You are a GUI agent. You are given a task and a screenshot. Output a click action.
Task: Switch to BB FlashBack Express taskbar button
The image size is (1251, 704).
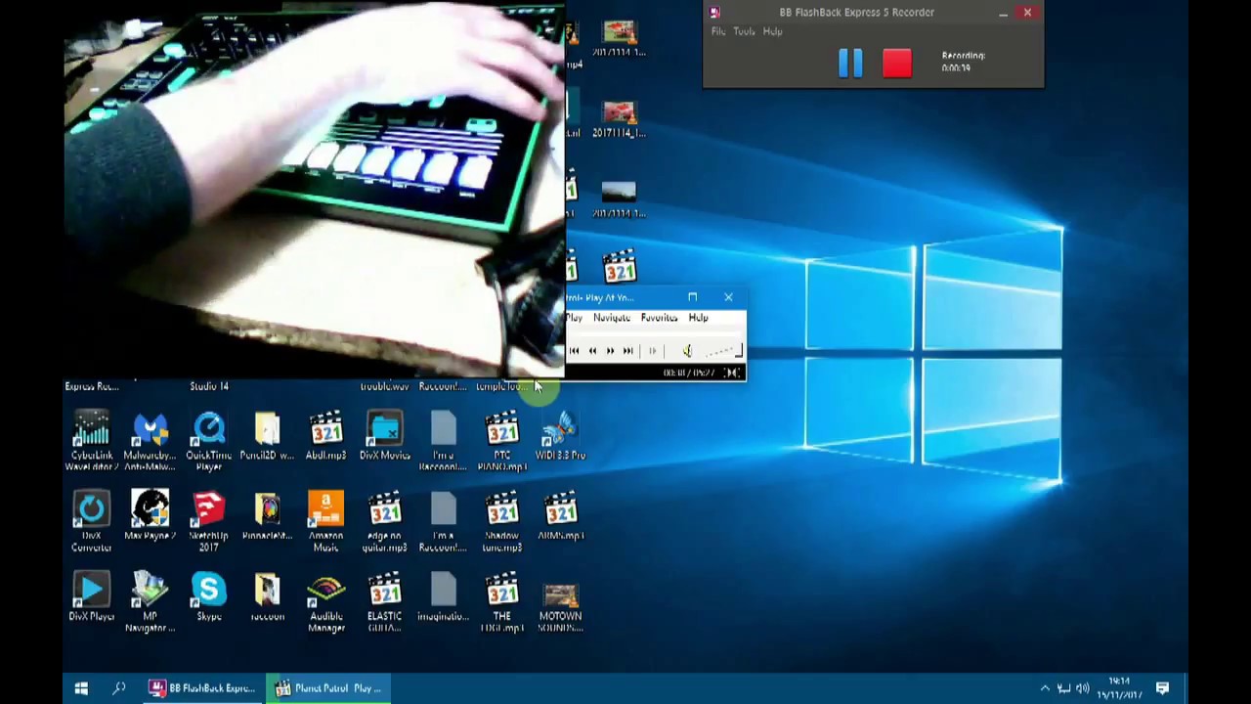pos(201,688)
